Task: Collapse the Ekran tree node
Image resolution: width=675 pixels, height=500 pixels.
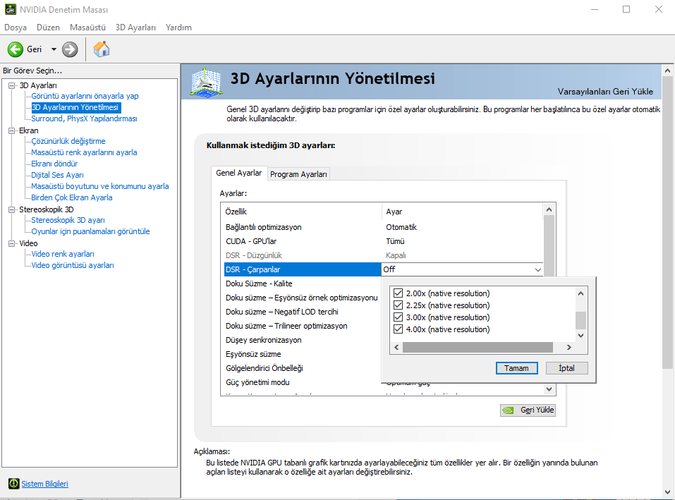Action: point(12,130)
